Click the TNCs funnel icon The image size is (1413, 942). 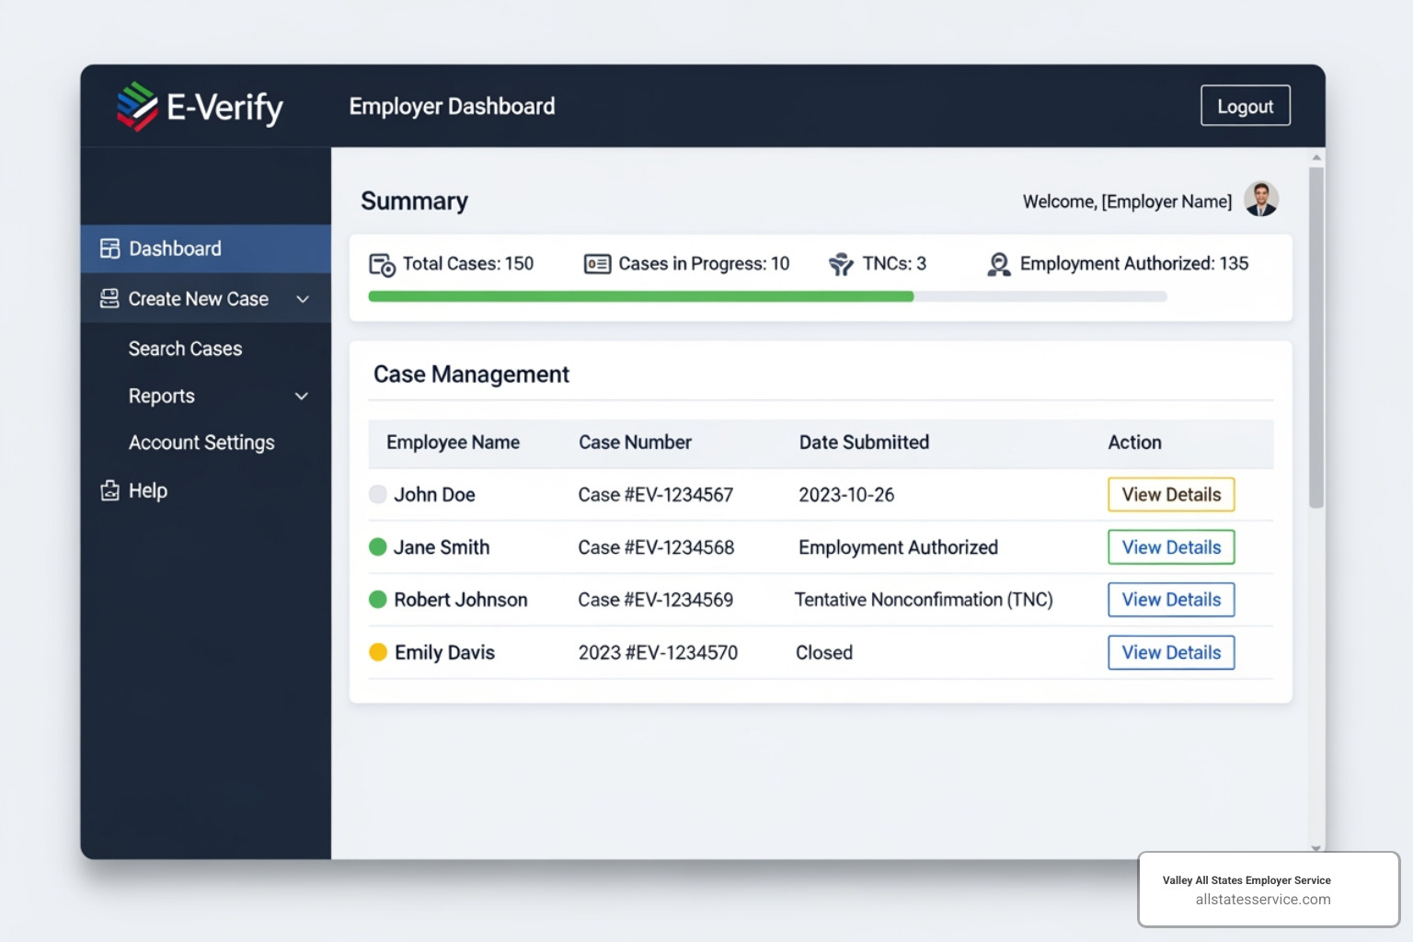840,263
